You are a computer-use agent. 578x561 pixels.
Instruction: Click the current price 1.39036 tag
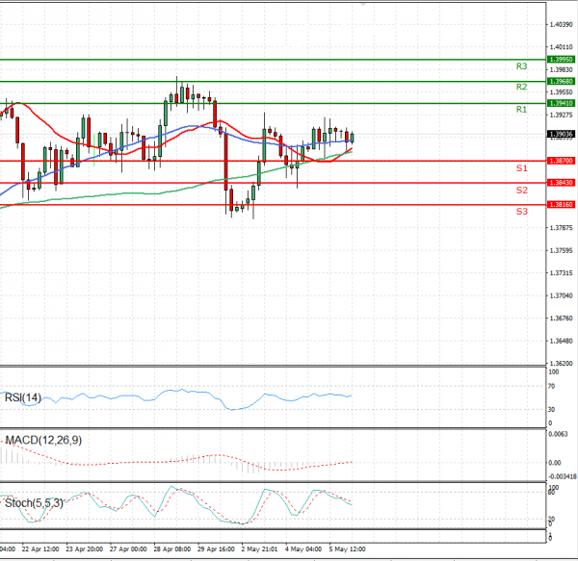(x=561, y=135)
